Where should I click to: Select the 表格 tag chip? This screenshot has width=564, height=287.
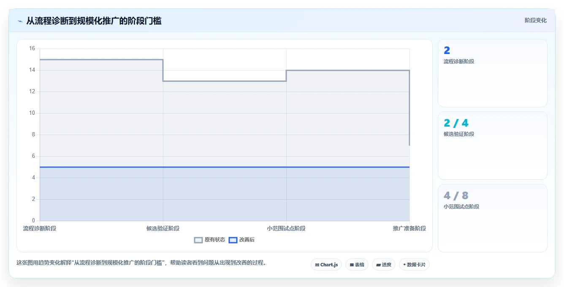357,265
